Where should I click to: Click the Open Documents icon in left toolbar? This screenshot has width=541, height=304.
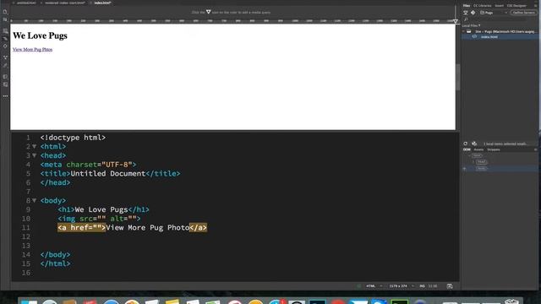pos(5,12)
